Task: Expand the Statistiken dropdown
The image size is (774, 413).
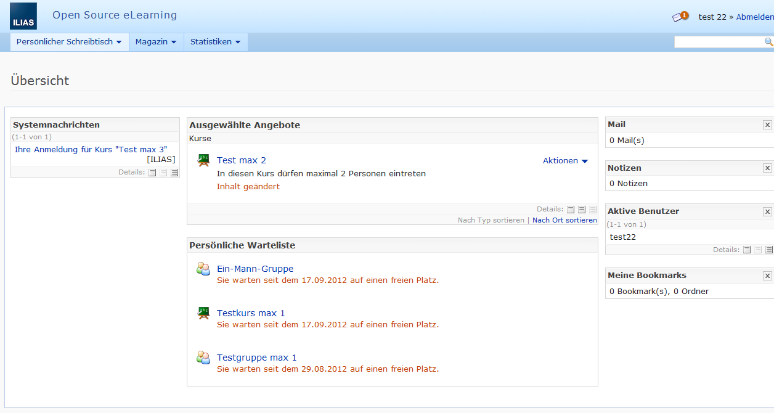Action: [x=215, y=42]
